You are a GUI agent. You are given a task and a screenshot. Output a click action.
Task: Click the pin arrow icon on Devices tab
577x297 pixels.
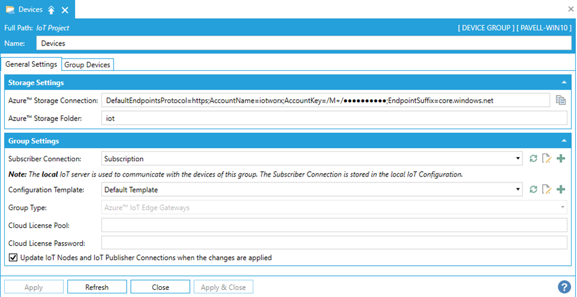(x=51, y=10)
